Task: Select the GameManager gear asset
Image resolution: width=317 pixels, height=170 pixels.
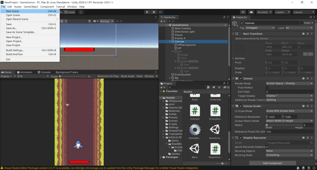Action: tap(195, 131)
